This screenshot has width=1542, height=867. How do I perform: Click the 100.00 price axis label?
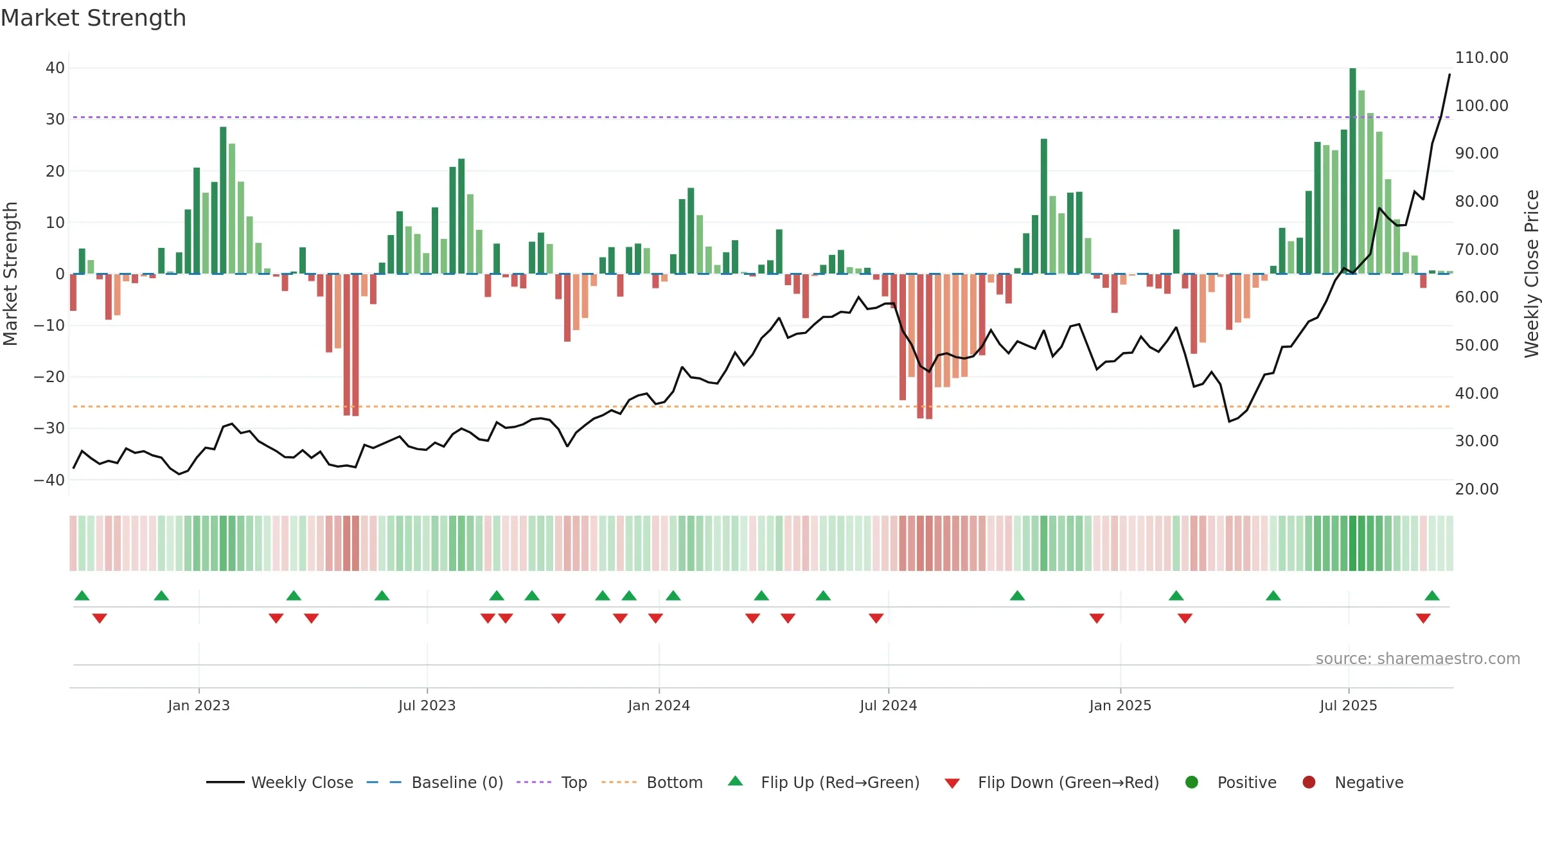(x=1482, y=105)
